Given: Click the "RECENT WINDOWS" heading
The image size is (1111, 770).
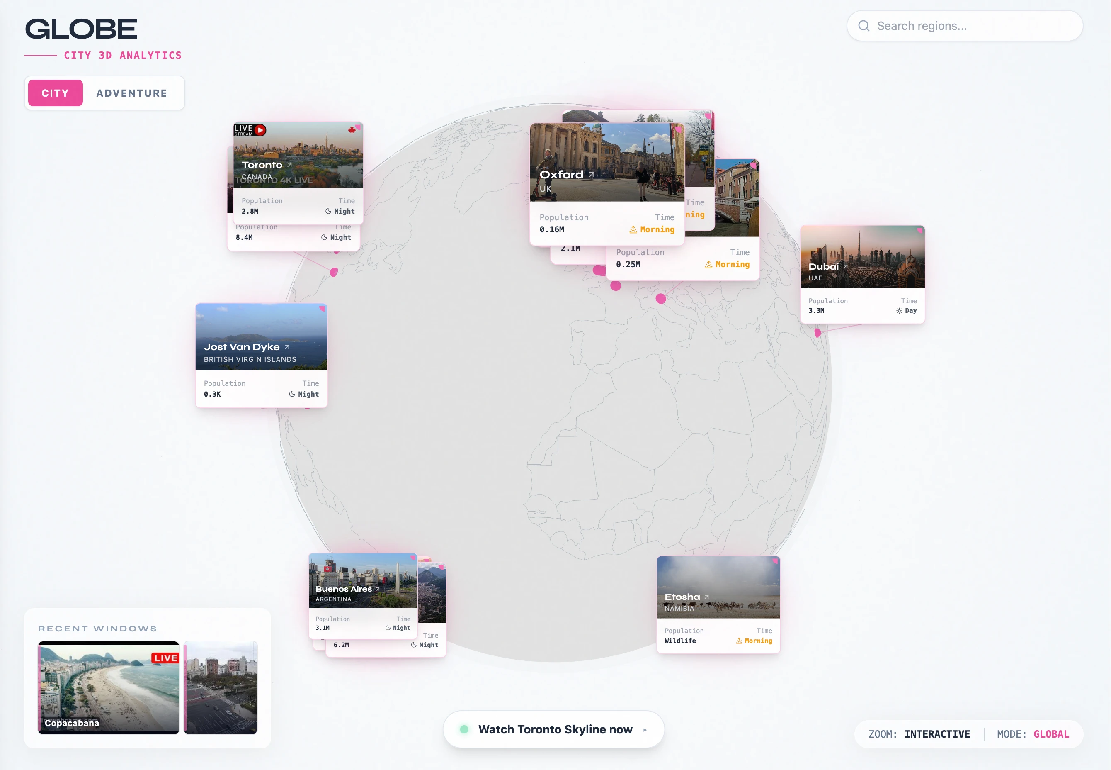Looking at the screenshot, I should 97,629.
